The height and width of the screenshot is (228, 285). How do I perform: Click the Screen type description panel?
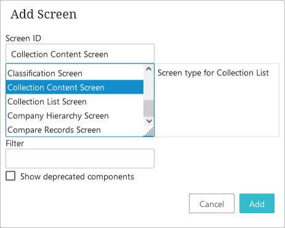[x=217, y=100]
